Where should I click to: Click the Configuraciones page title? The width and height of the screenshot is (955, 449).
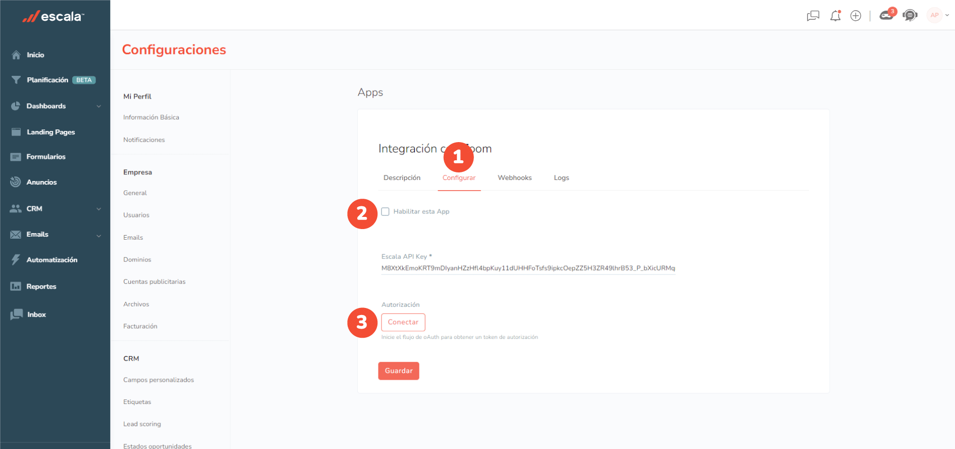[174, 50]
